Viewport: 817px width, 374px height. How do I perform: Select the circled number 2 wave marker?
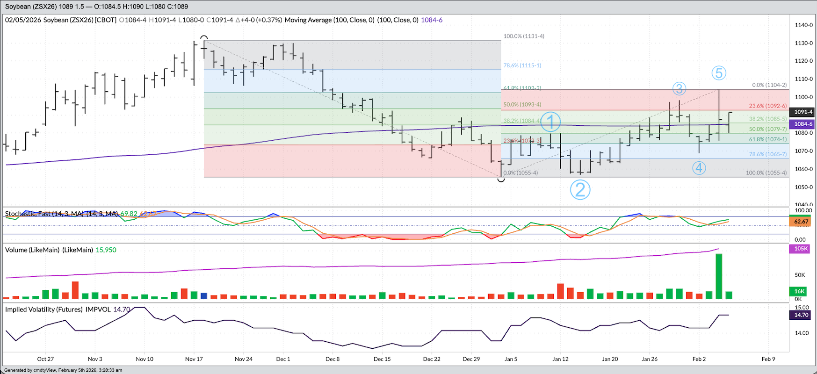pos(580,190)
